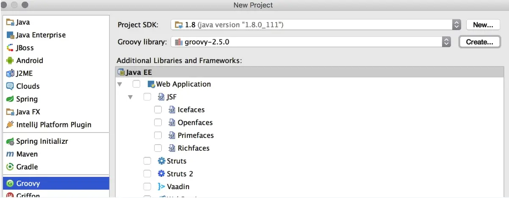
Task: Select the Java project type icon
Action: click(x=10, y=22)
